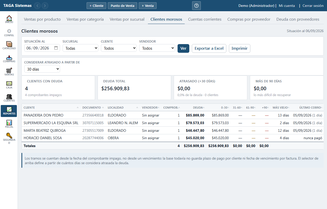327x209 pixels.
Task: Switch to the Ventas por sucursal tab
Action: 127,19
